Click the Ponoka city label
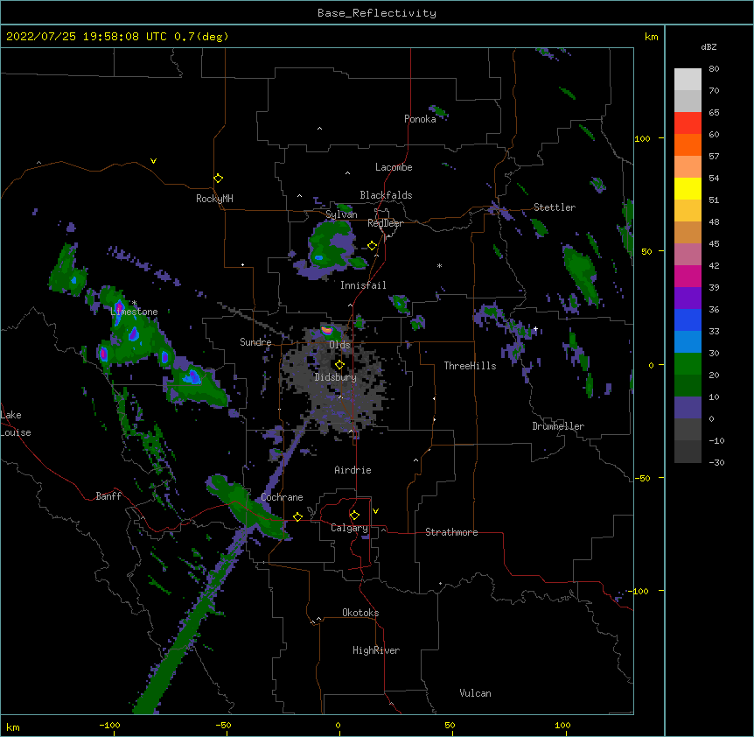The width and height of the screenshot is (754, 737). pos(420,119)
